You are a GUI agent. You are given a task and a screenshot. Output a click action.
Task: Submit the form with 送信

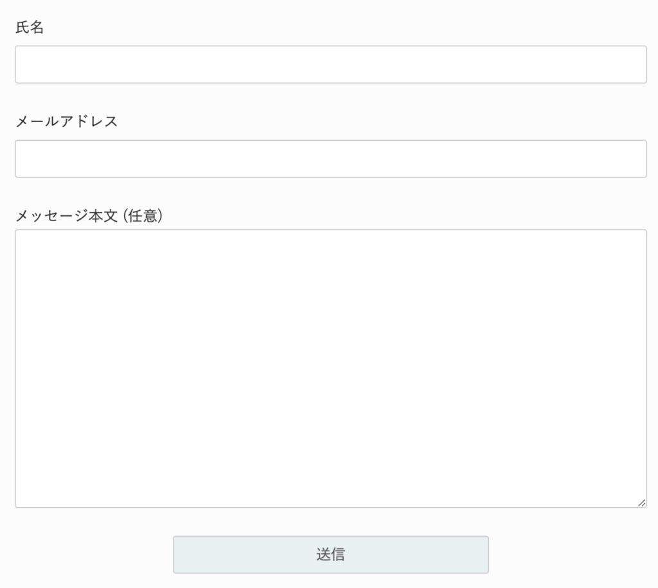click(x=331, y=555)
